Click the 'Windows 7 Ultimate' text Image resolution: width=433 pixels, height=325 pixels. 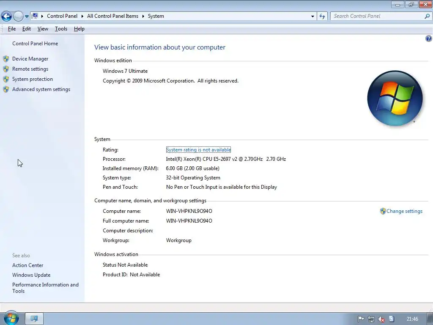click(x=125, y=71)
